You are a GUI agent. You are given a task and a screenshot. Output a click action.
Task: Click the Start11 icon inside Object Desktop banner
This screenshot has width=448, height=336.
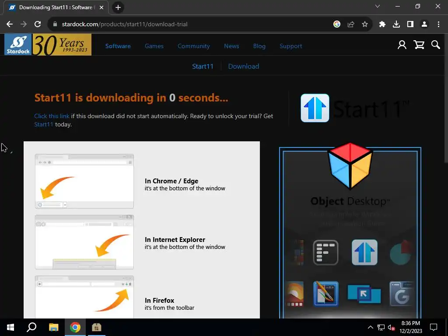(x=364, y=252)
